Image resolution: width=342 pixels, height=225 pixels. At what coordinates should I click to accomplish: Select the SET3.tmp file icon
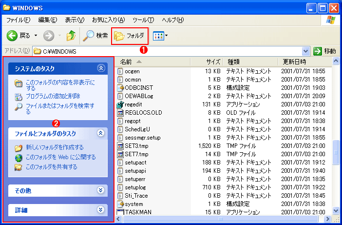[x=120, y=146]
